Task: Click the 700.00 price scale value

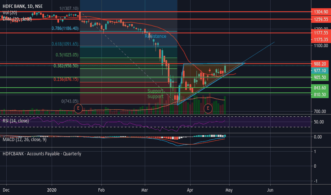Action: [320, 111]
